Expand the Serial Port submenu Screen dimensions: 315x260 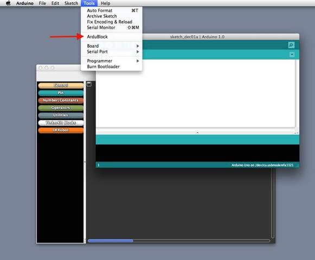pyautogui.click(x=112, y=51)
